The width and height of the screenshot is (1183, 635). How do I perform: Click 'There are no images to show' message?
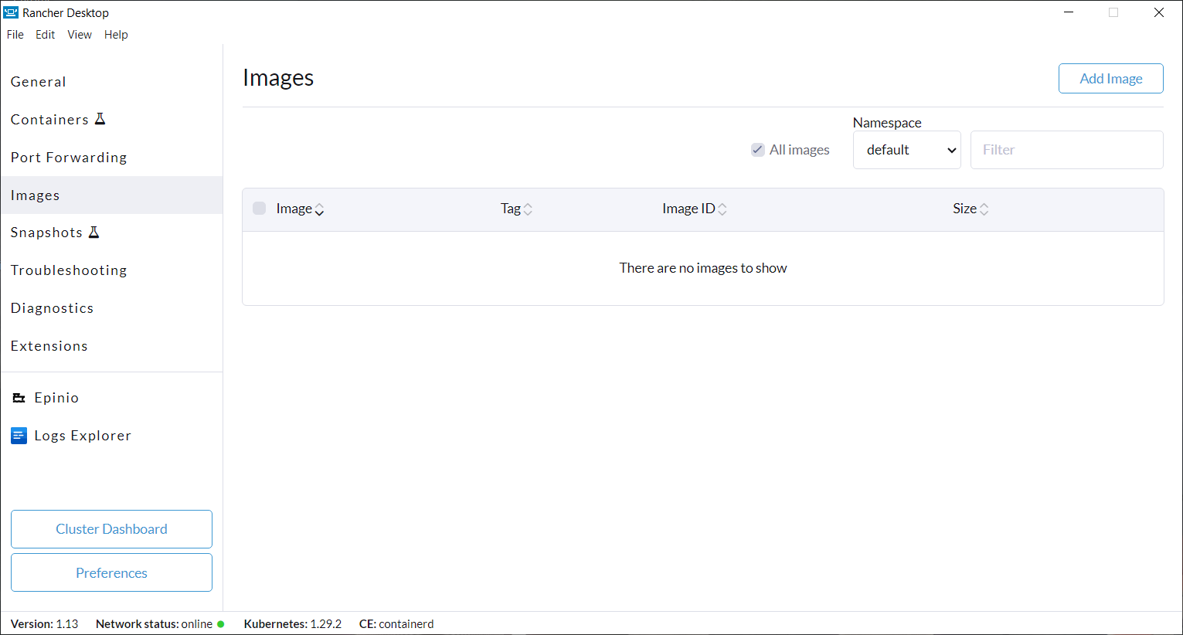[703, 268]
